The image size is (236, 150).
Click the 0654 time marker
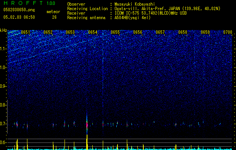click(93, 32)
